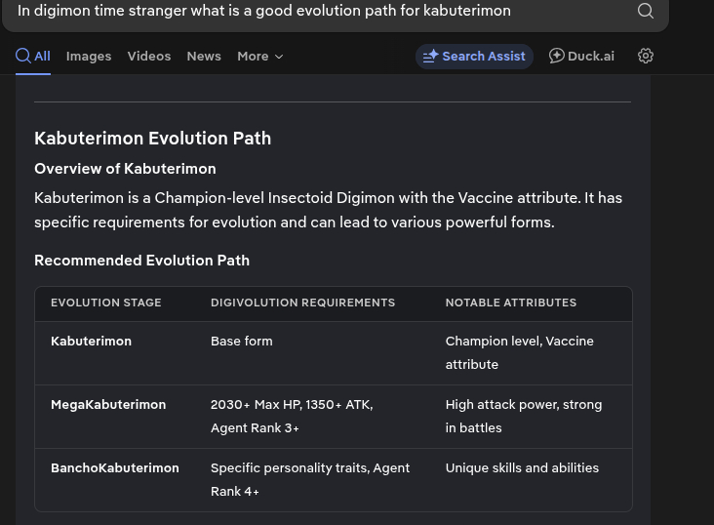Click the Search Assist sparkle icon

[430, 57]
